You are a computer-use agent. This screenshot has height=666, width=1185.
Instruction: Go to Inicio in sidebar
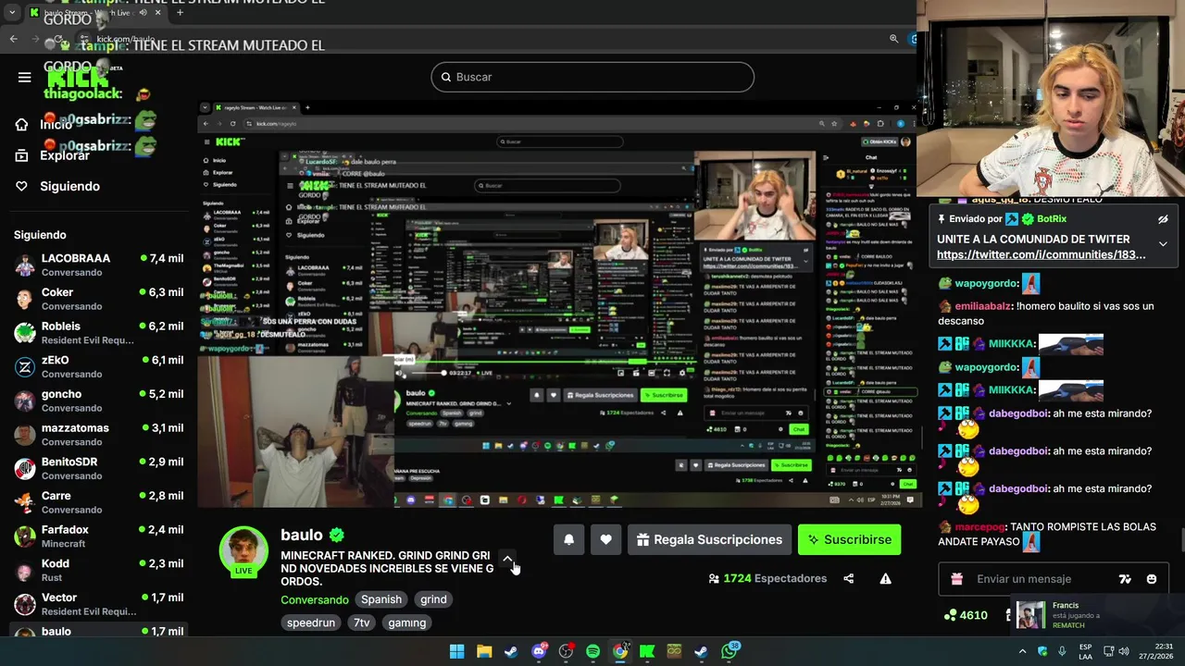44,124
